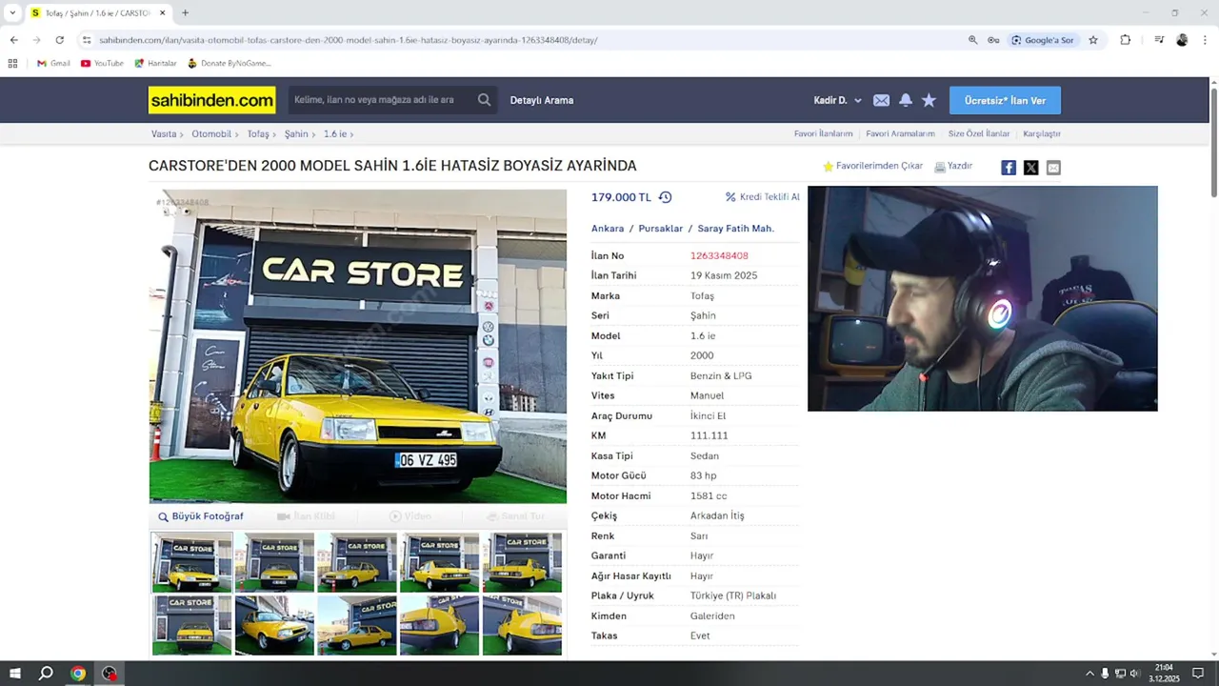The width and height of the screenshot is (1219, 686).
Task: Open favorites star icon in header
Action: tap(929, 100)
